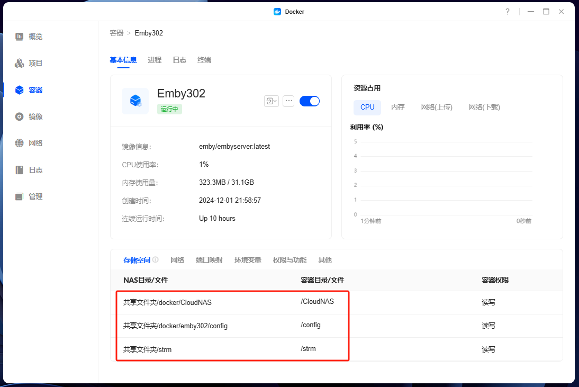Click the 容器目录/文件 column header
This screenshot has width=579, height=387.
(322, 280)
